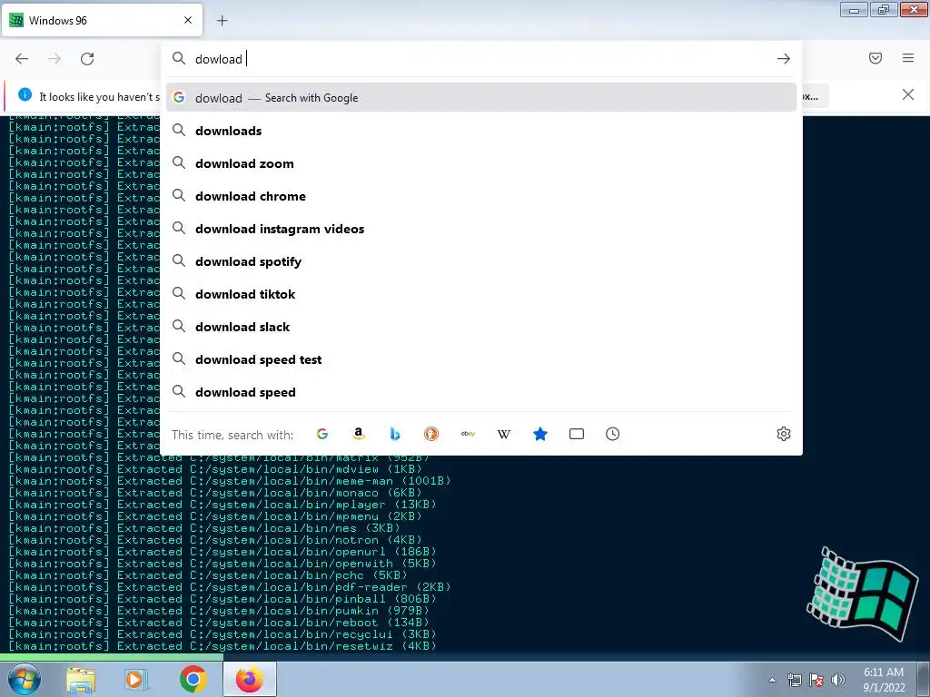Reload the current page
The image size is (930, 697).
click(x=87, y=59)
